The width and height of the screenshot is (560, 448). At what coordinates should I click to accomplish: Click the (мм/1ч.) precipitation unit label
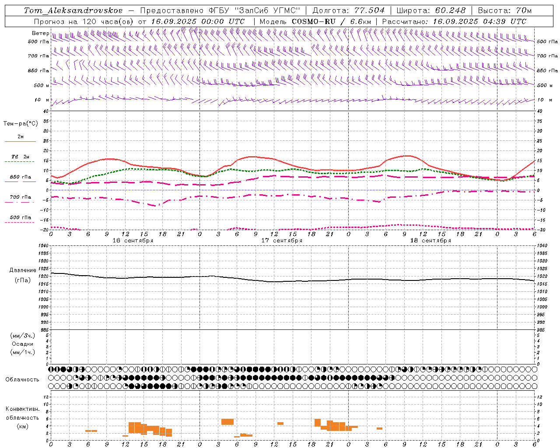point(23,352)
